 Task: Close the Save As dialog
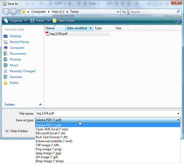176,2
